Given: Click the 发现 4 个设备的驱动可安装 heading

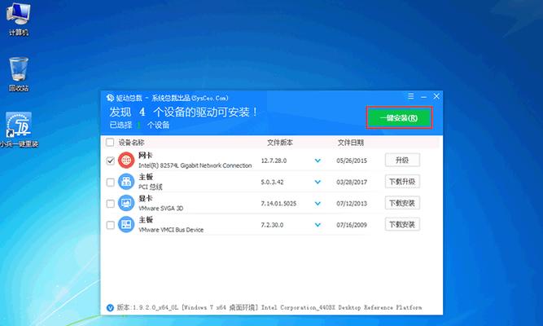Looking at the screenshot, I should [183, 112].
